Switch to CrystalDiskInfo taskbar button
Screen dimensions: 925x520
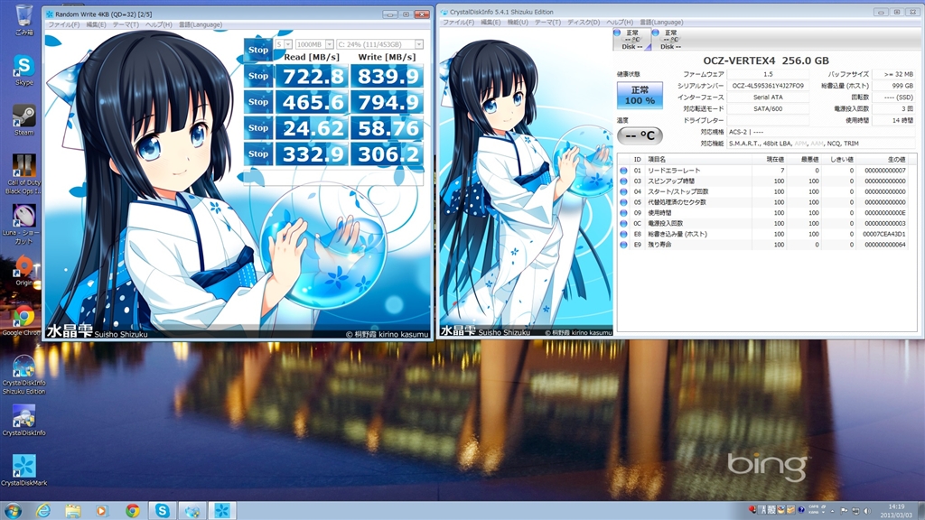pyautogui.click(x=192, y=511)
